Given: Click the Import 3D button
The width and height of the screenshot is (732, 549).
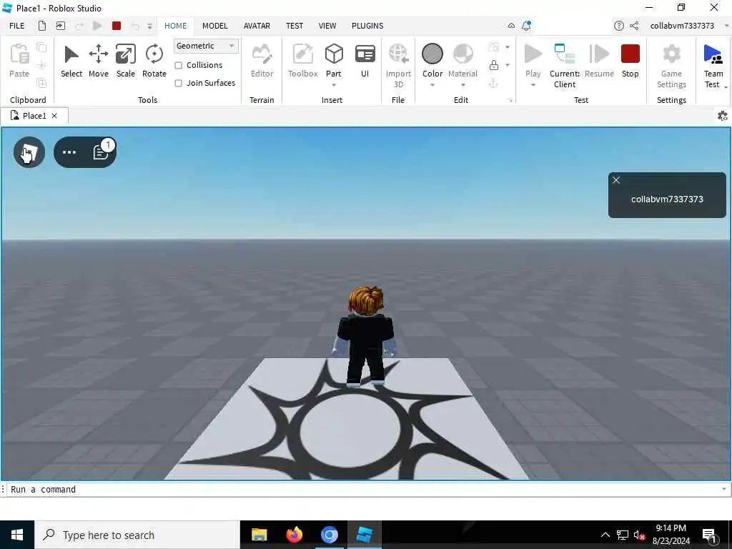Looking at the screenshot, I should click(398, 65).
